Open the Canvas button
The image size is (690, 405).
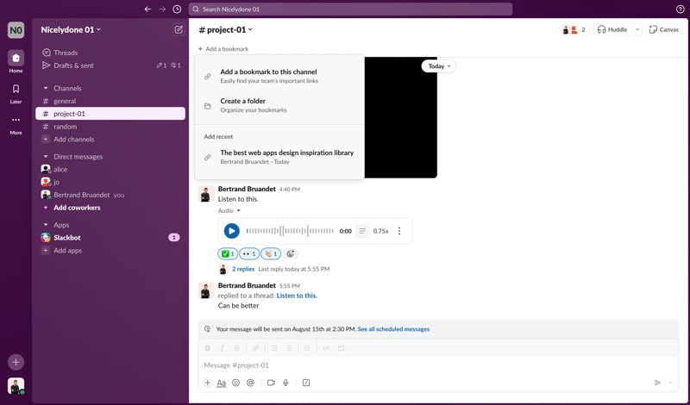point(664,29)
